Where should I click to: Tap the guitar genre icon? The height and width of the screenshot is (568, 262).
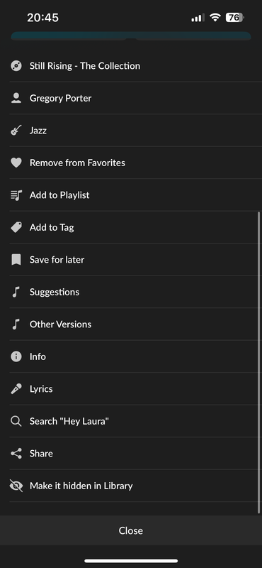coord(16,131)
